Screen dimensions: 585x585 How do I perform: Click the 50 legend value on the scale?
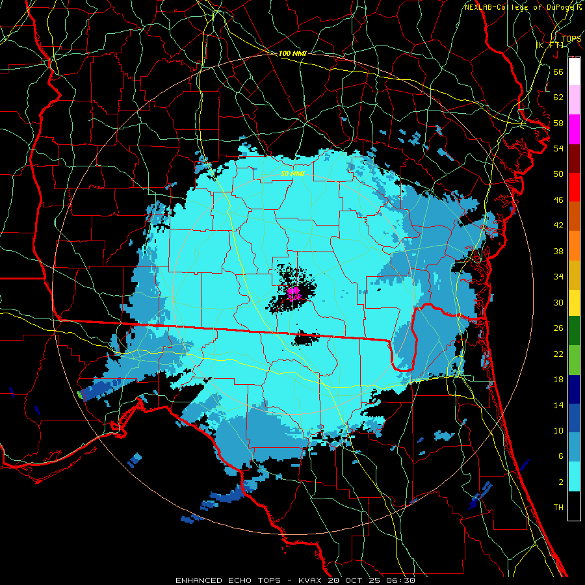click(x=558, y=174)
